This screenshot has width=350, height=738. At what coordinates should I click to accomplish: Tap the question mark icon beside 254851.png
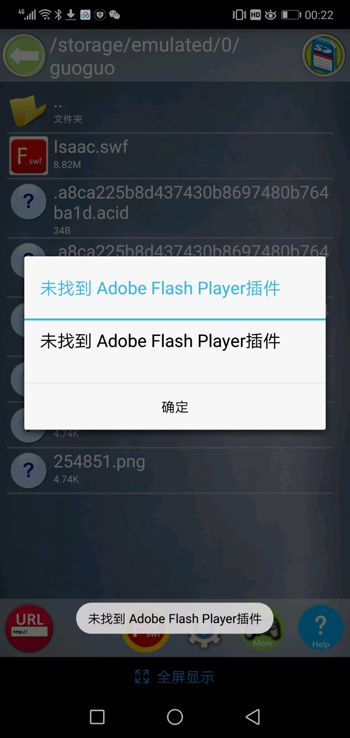29,470
